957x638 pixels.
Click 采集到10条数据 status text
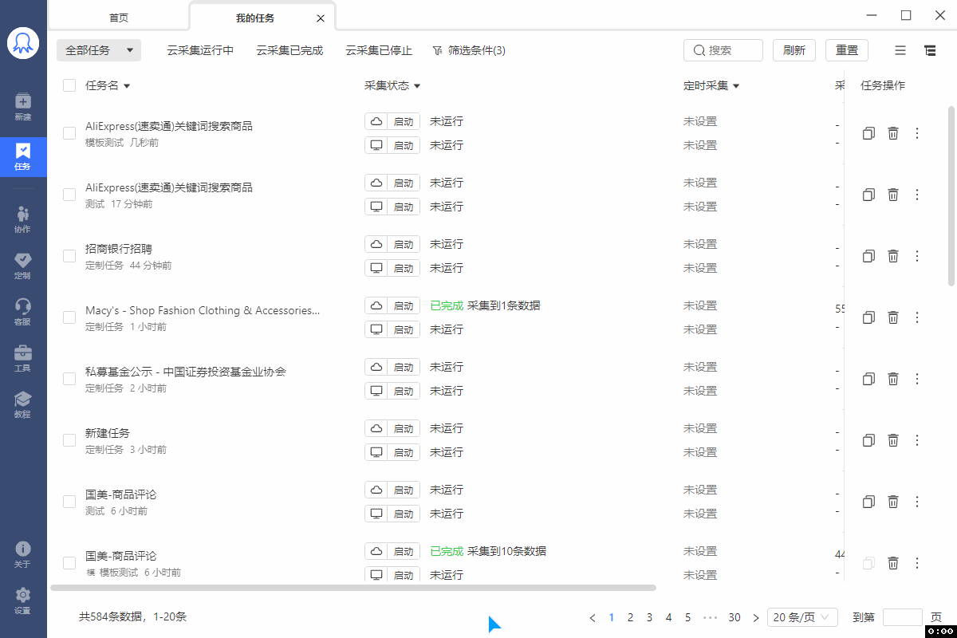click(506, 551)
